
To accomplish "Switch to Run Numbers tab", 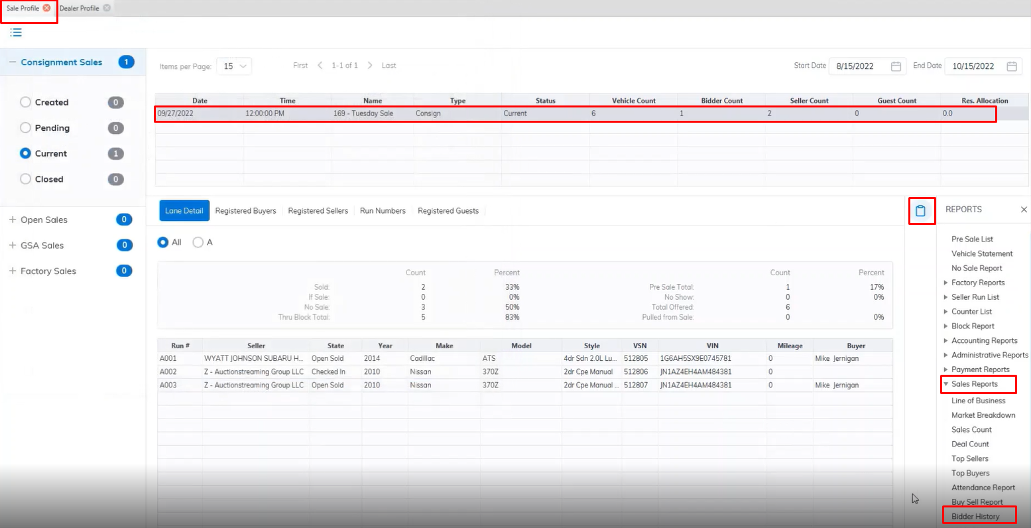I will pyautogui.click(x=383, y=211).
